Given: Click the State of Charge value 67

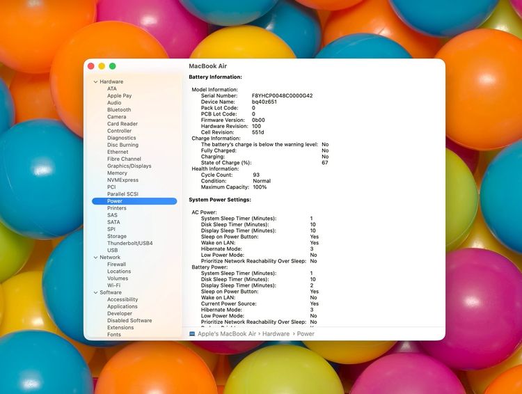Looking at the screenshot, I should (x=325, y=163).
